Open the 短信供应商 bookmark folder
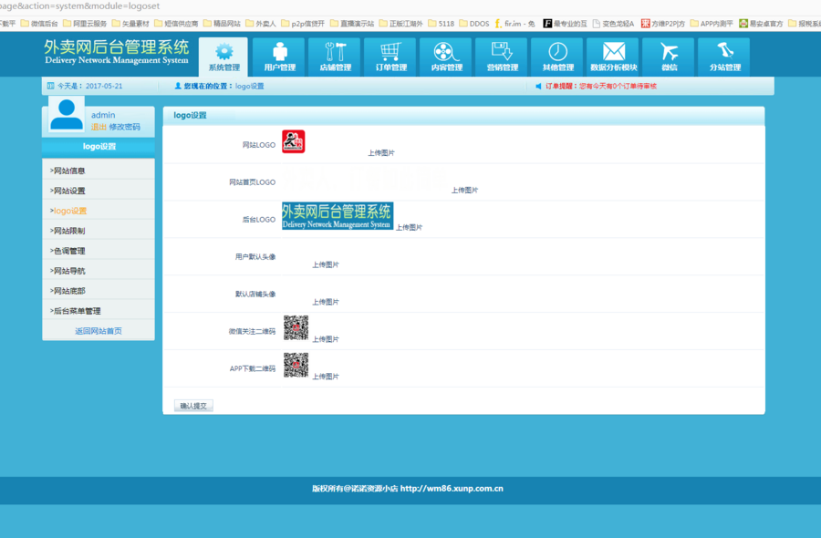 click(x=176, y=24)
